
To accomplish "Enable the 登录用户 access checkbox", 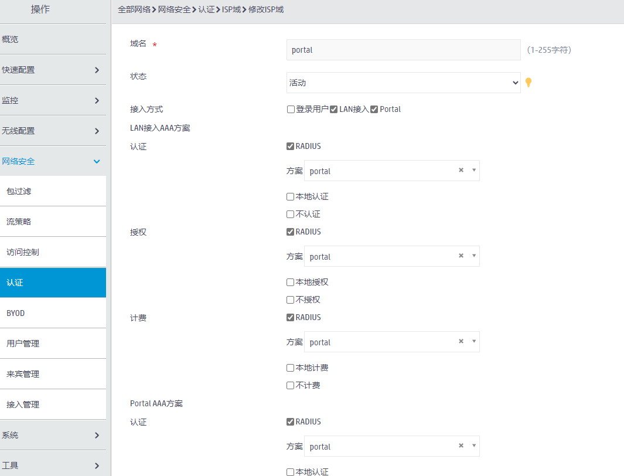I will pyautogui.click(x=291, y=110).
